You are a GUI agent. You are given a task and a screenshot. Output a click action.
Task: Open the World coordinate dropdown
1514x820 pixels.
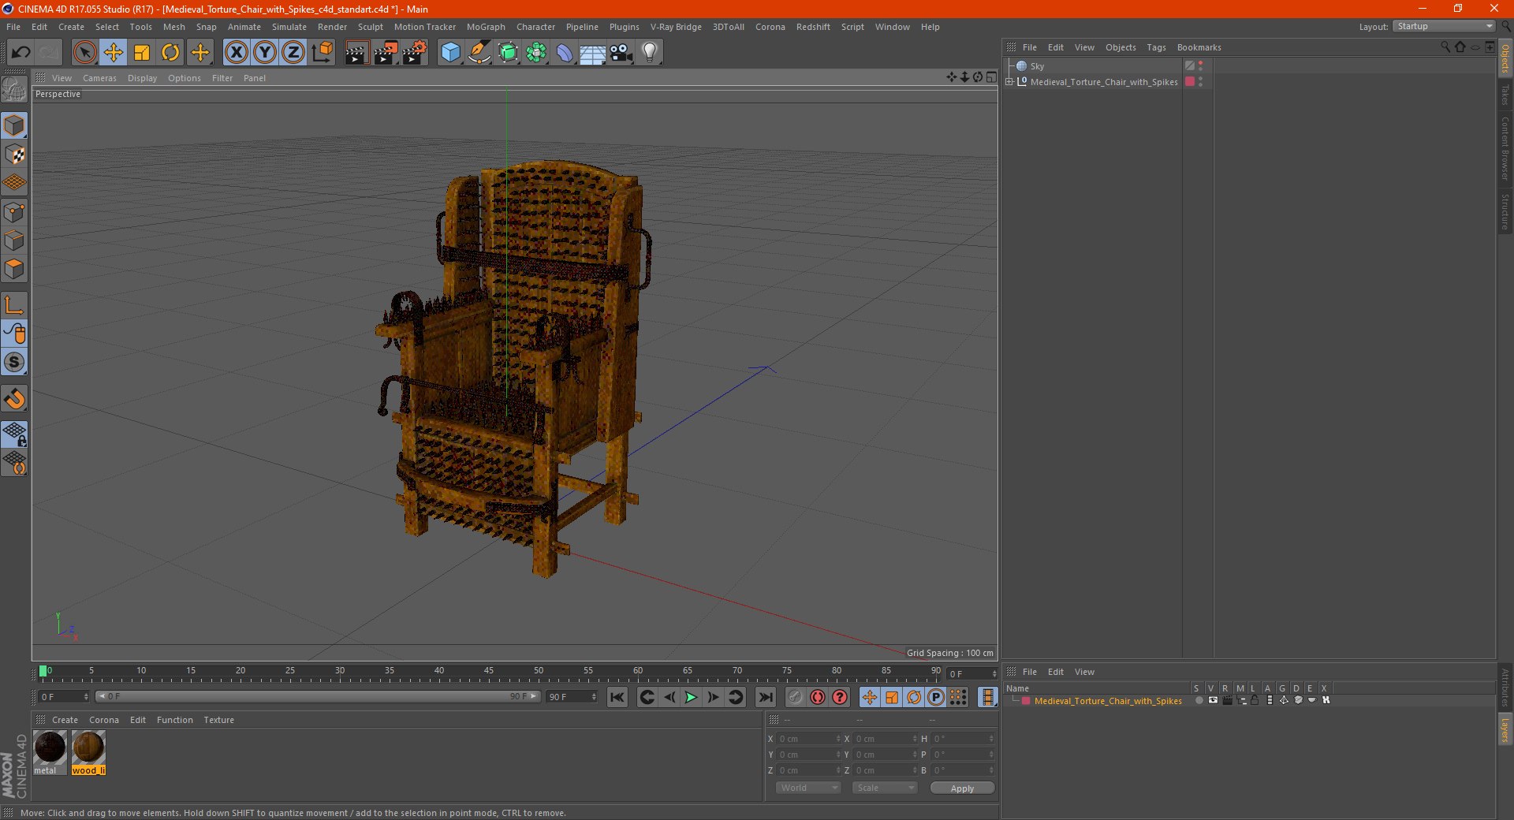(808, 788)
